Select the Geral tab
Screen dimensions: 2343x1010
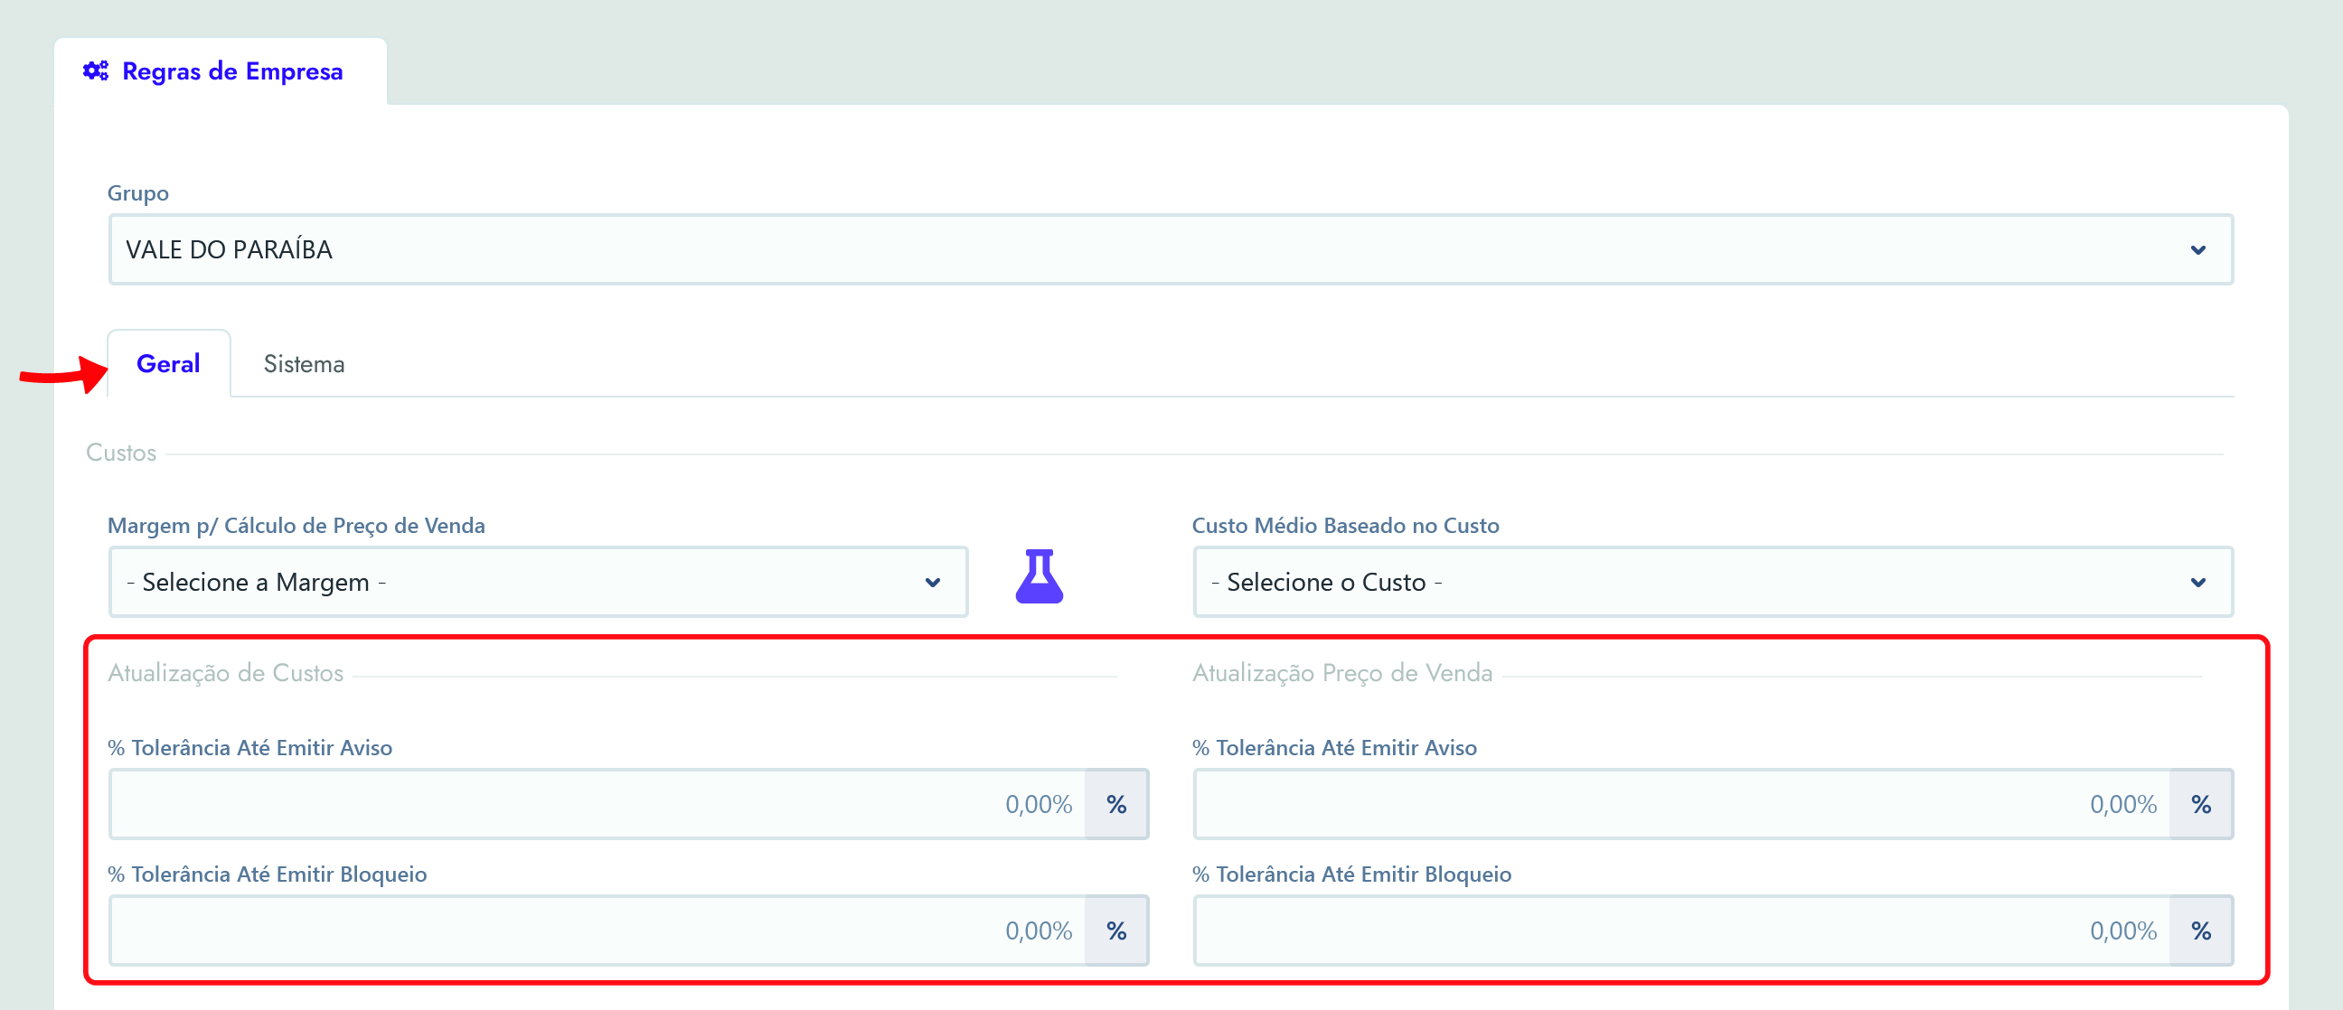(168, 364)
